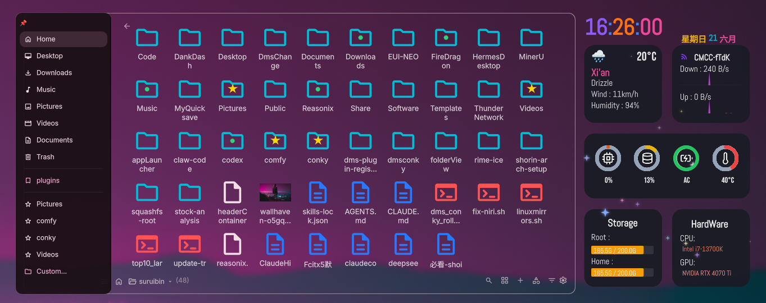
Task: Open the EUI-NEO folder
Action: (404, 44)
